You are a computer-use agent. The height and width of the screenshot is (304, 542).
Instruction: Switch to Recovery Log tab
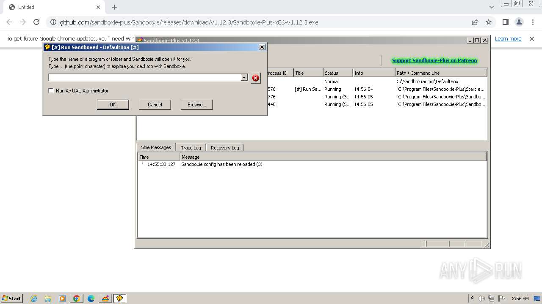(225, 148)
